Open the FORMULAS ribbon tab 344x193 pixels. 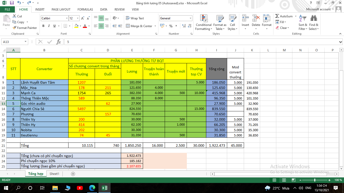(x=85, y=9)
